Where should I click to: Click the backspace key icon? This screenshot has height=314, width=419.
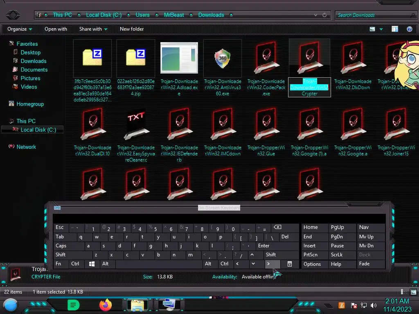point(285,227)
